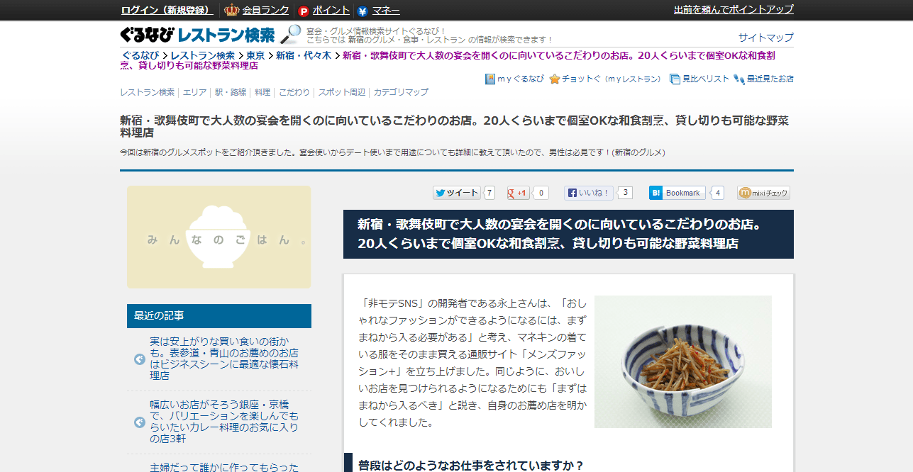Click the crown 会員ランク icon
This screenshot has height=472, width=913.
pos(231,10)
